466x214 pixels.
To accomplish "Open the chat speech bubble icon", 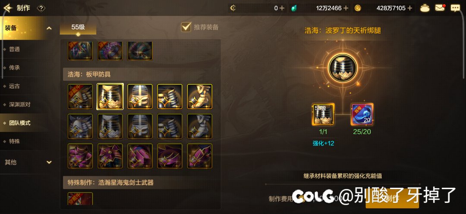I will point(455,8).
